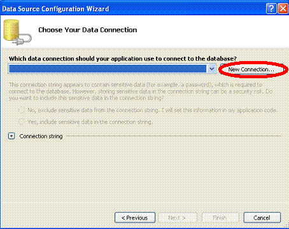This screenshot has width=289, height=229.
Task: Click the Finish button
Action: 220,218
